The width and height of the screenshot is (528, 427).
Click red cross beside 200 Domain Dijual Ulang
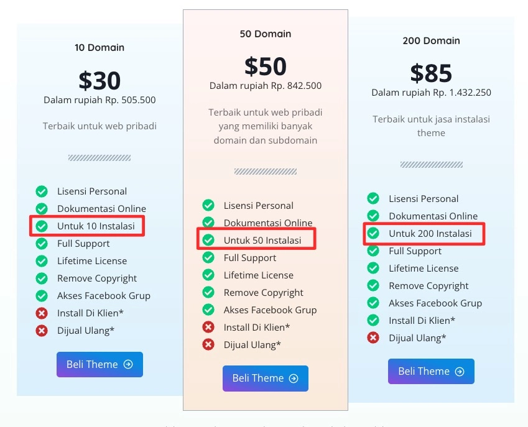[373, 338]
